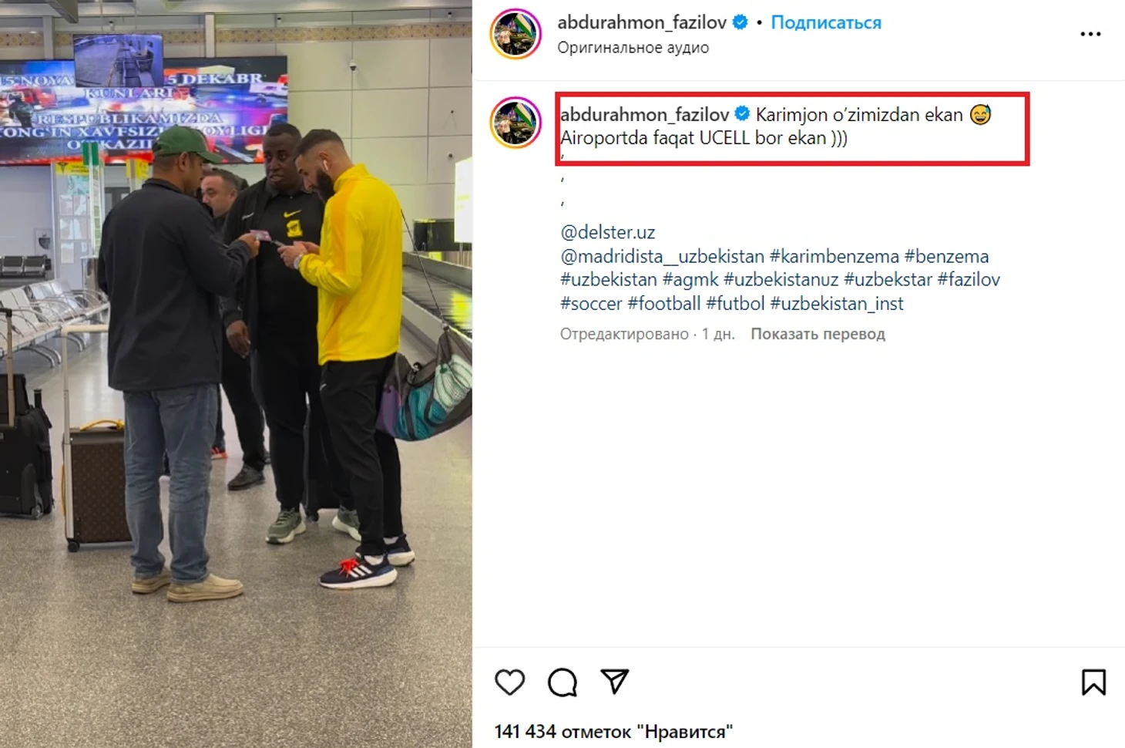Screen dimensions: 1125x748
Task: Click the airport video to play or pause
Action: pyautogui.click(x=236, y=374)
